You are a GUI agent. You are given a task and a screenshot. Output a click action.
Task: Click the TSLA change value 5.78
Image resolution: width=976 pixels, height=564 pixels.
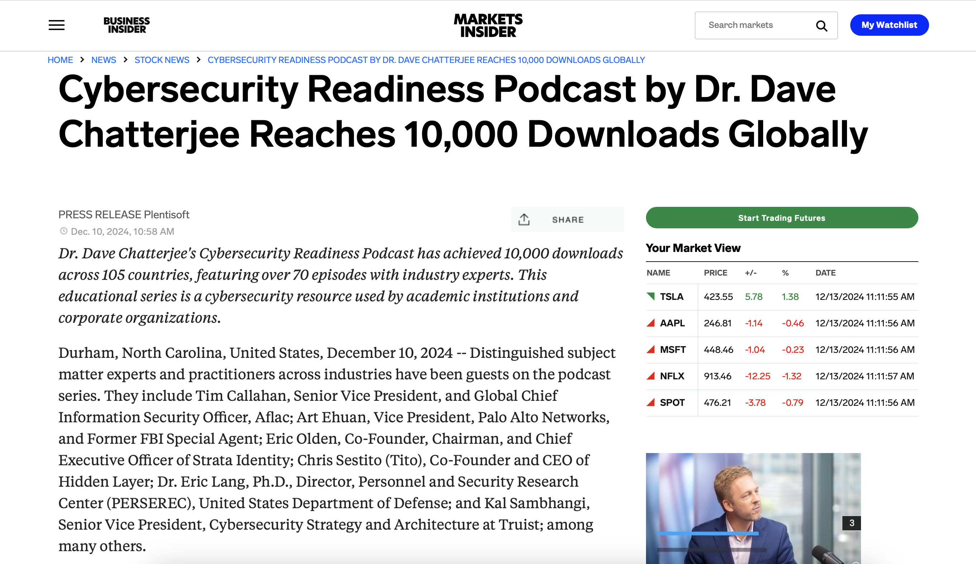pyautogui.click(x=754, y=297)
